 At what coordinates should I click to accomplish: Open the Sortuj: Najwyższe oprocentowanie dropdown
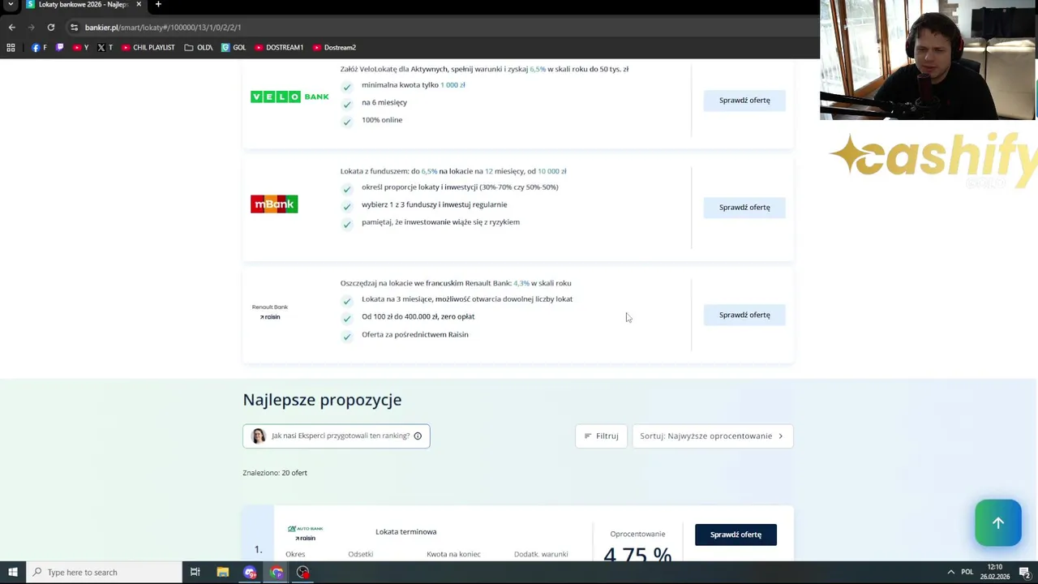712,436
